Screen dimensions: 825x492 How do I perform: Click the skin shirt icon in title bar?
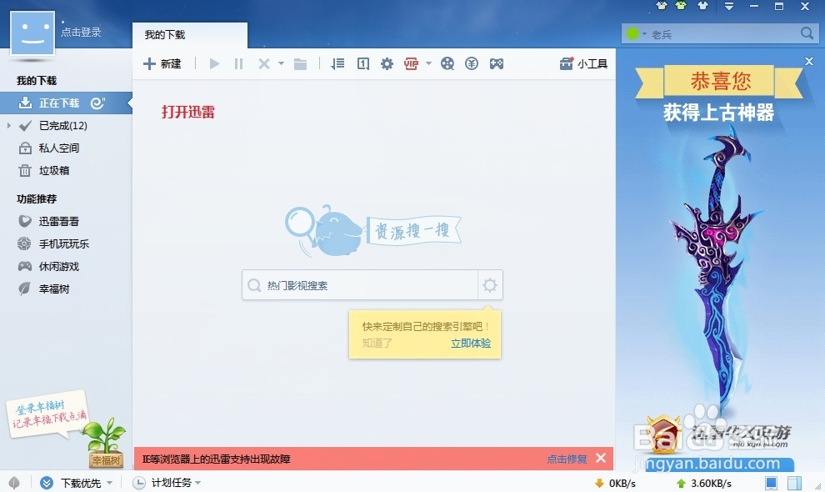702,6
